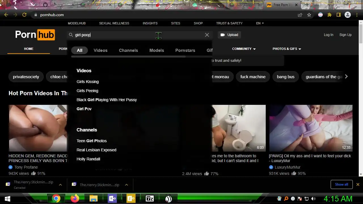363x204 pixels.
Task: Click the magnifier icon in the search box
Action: (71, 35)
